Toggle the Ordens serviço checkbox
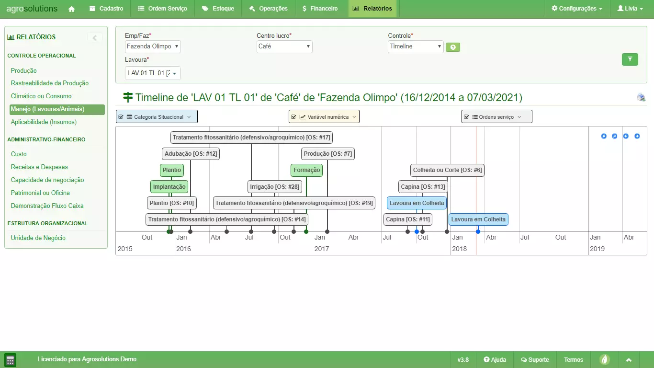 [466, 117]
